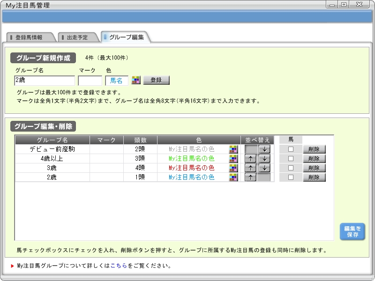The image size is (375, 281).
Task: Click green My注目馬名の色 text
Action: [192, 158]
